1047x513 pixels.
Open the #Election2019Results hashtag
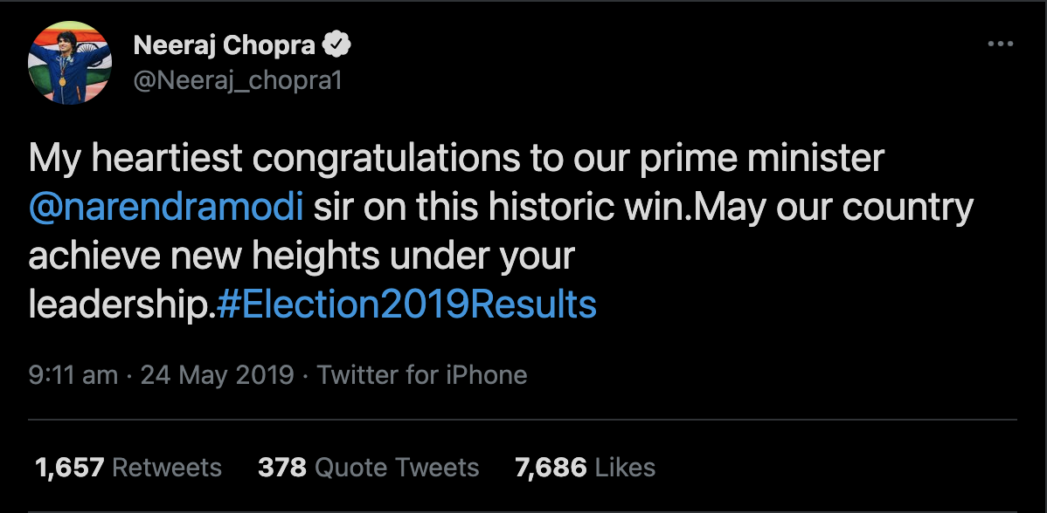(x=406, y=304)
